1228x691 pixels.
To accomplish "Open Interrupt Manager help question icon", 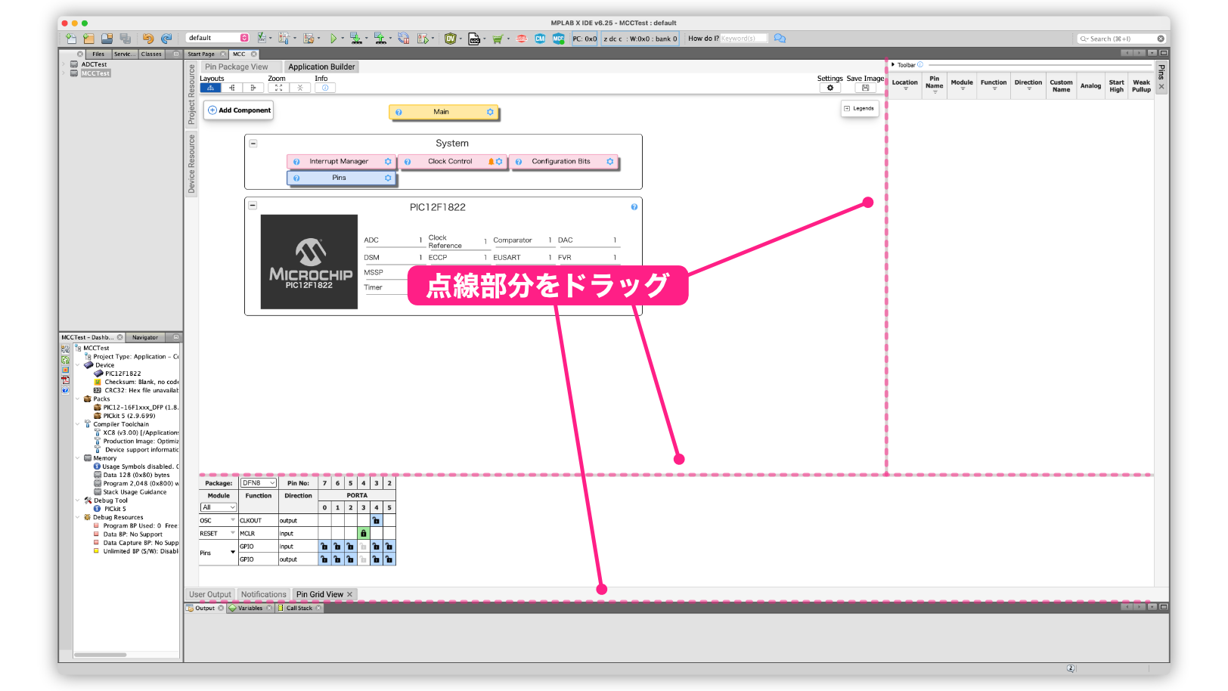I will (x=296, y=162).
